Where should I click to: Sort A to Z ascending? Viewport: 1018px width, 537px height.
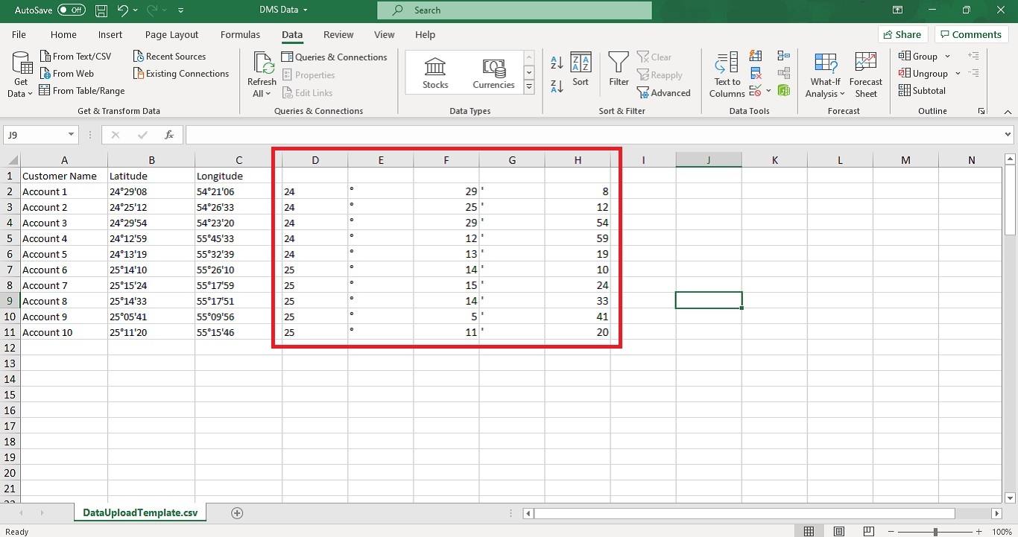557,63
